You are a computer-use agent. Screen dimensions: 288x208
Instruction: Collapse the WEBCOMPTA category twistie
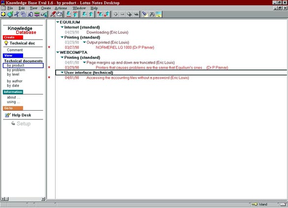pyautogui.click(x=58, y=52)
